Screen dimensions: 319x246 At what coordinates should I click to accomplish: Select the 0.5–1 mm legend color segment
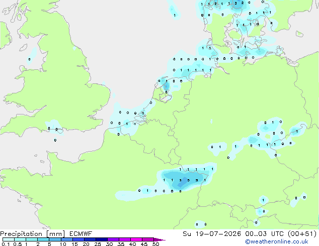coord(20,239)
